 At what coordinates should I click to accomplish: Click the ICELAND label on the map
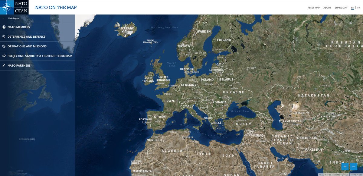tap(128, 28)
